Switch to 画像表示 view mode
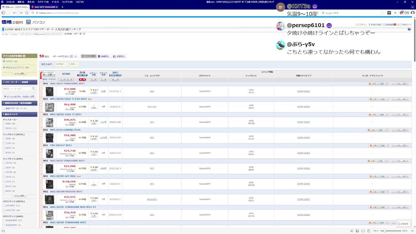The image size is (416, 234). 104,56
